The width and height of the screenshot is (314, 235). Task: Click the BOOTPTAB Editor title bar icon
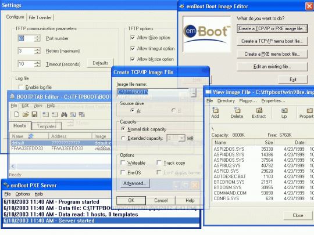tap(12, 96)
